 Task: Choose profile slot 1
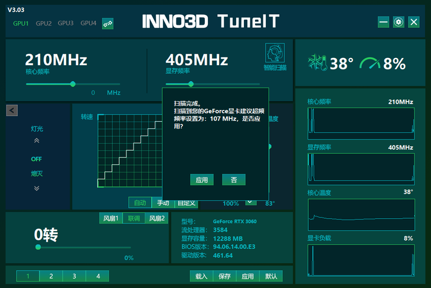click(28, 276)
